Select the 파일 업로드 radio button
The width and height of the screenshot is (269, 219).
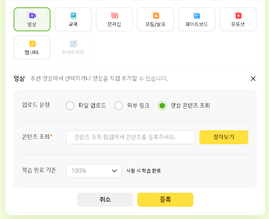click(70, 105)
